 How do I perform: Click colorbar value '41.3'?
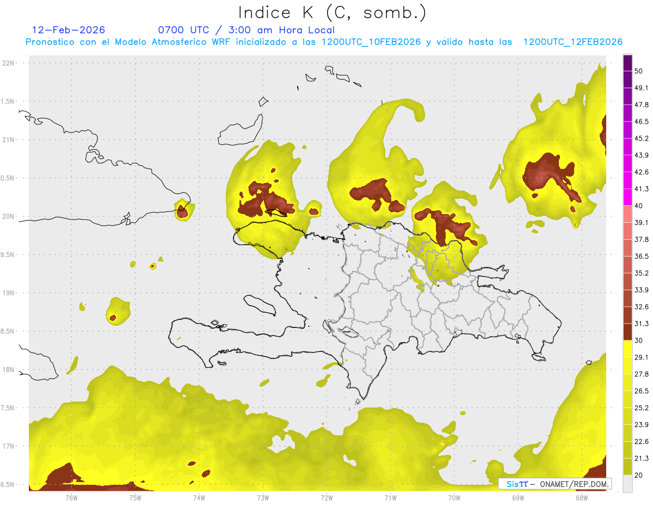(x=642, y=189)
